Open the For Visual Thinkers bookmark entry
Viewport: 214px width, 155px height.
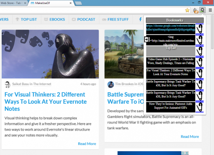coord(171,74)
